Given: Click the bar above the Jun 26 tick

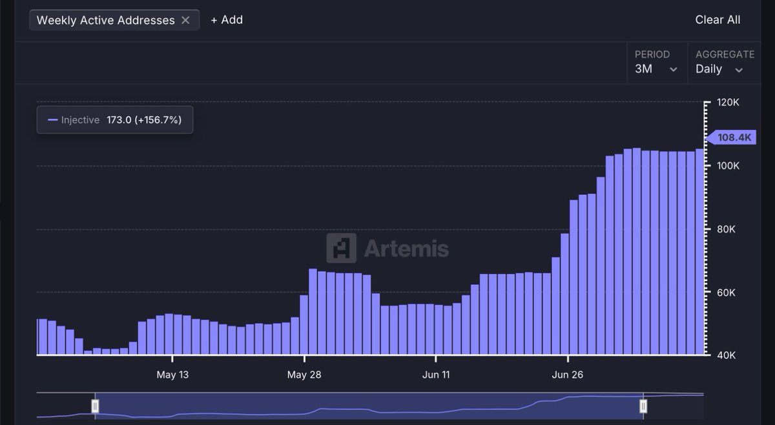Looking at the screenshot, I should tap(565, 294).
